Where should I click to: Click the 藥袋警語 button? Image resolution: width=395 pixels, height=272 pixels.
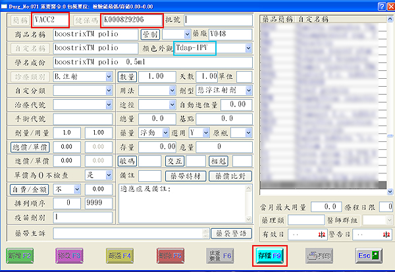(x=230, y=233)
